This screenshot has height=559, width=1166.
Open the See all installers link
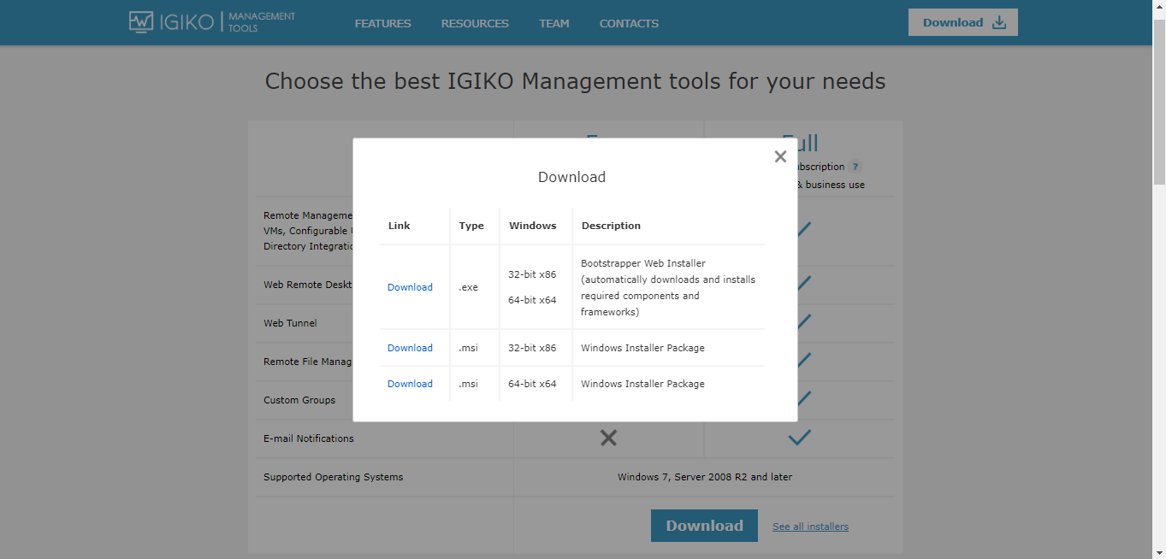810,527
